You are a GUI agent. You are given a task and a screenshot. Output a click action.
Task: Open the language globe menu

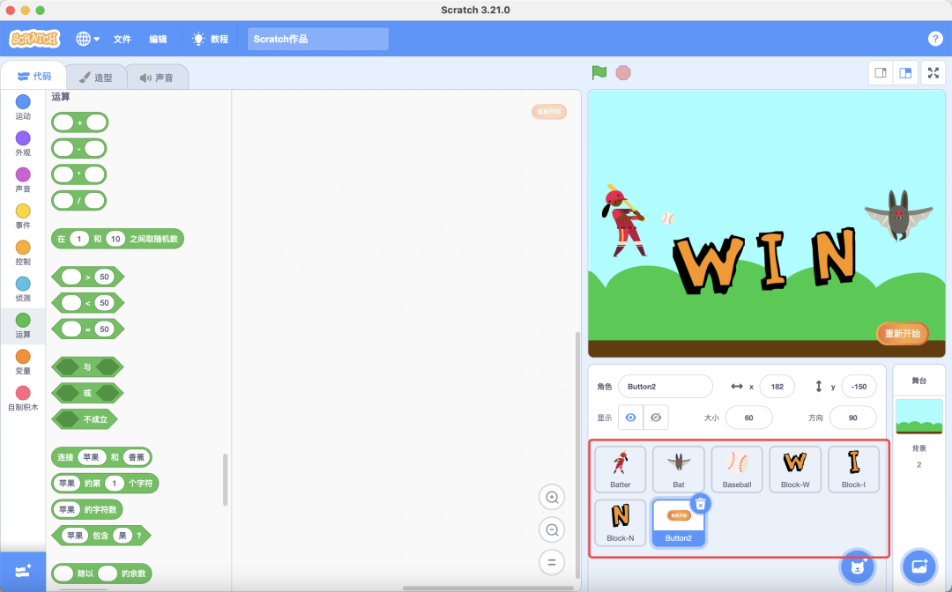pos(87,39)
